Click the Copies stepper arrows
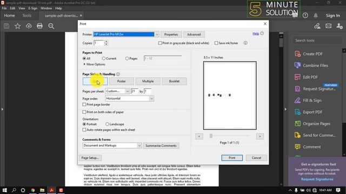346x194 pixels. click(106, 43)
